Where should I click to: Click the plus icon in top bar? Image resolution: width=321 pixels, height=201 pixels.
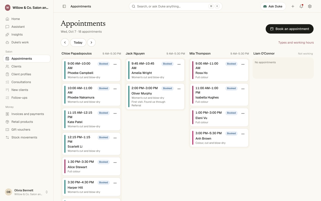293,6
